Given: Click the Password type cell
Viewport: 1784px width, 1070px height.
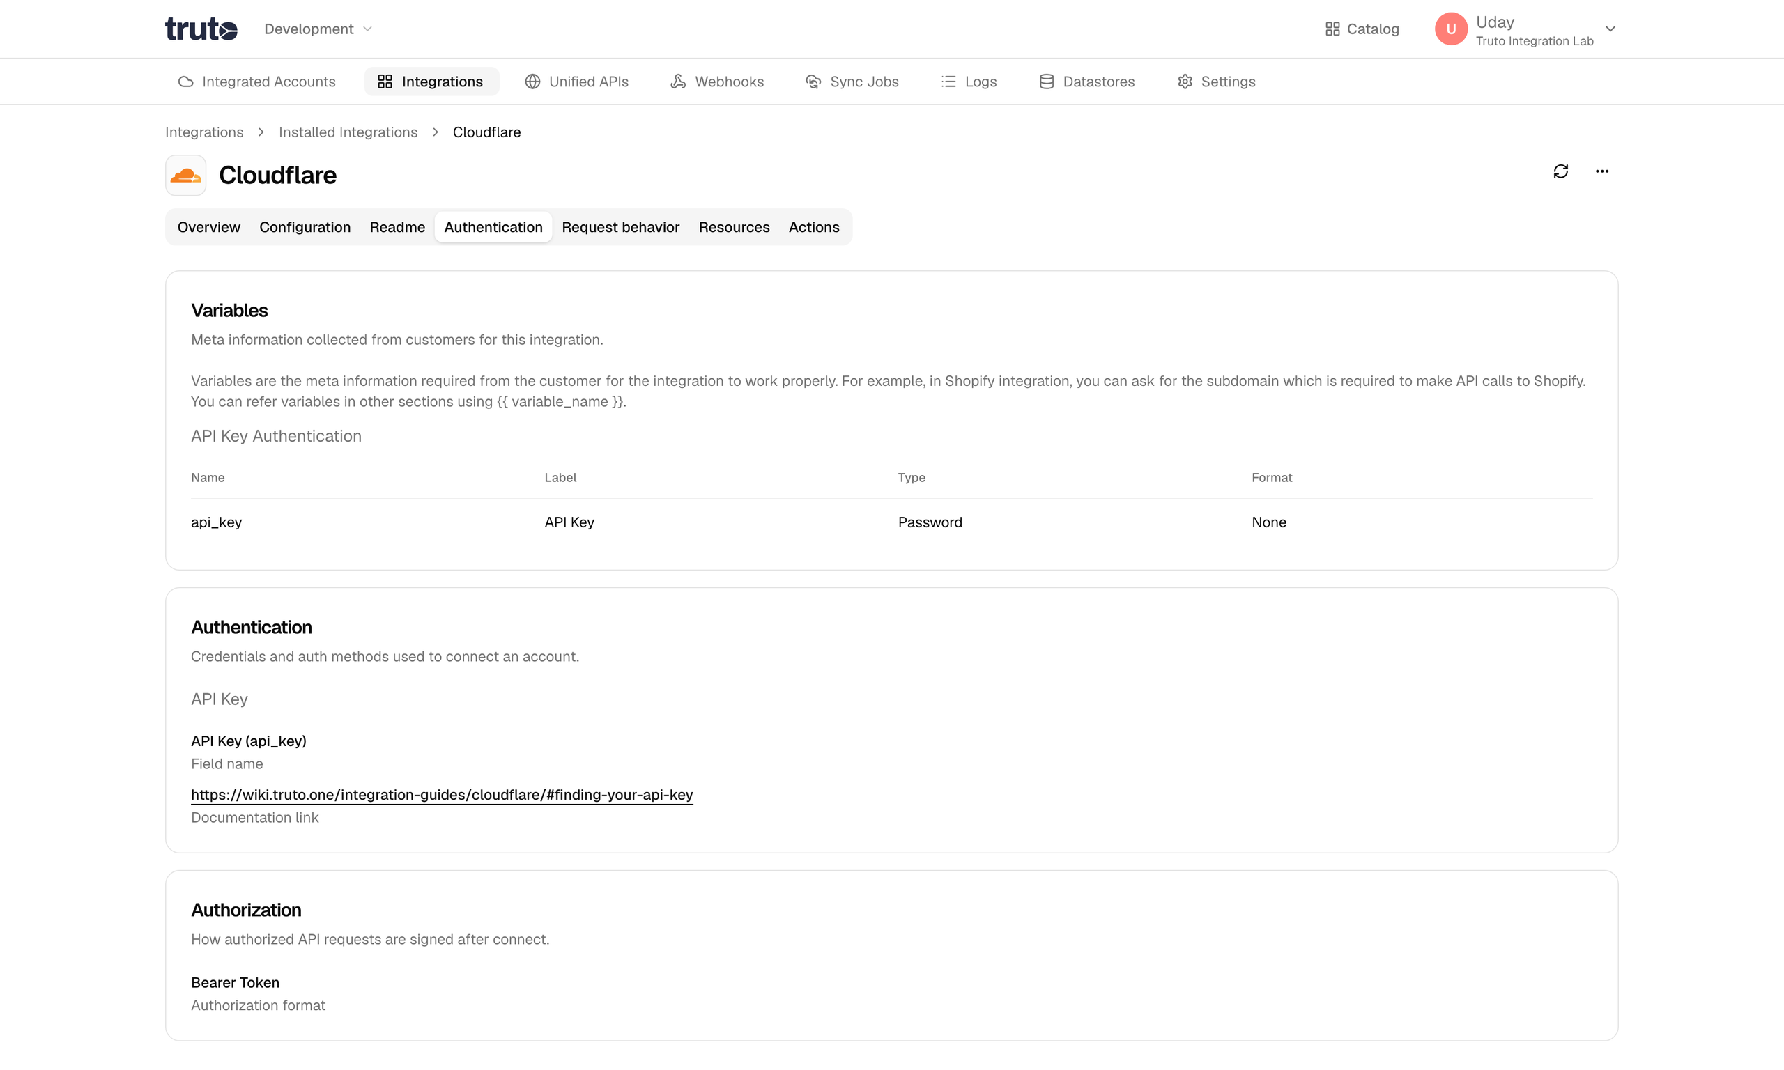Looking at the screenshot, I should click(930, 522).
